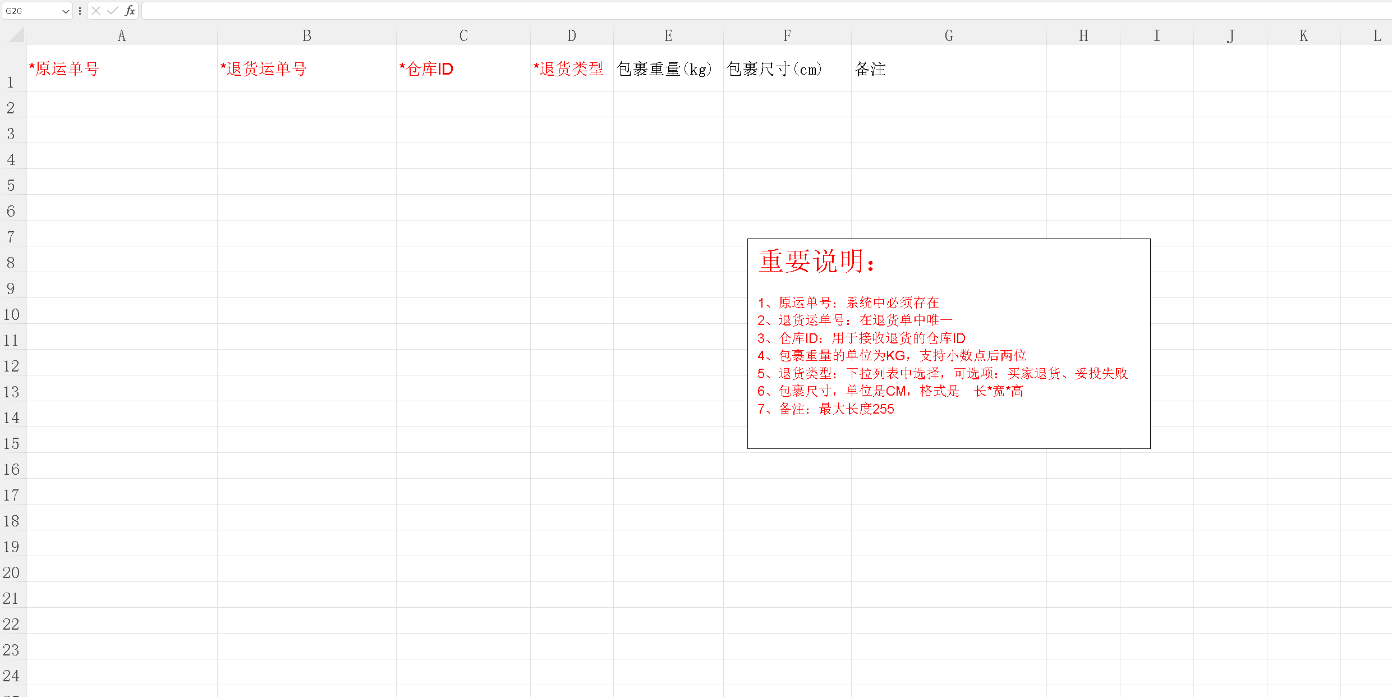Select column F header

tap(787, 36)
